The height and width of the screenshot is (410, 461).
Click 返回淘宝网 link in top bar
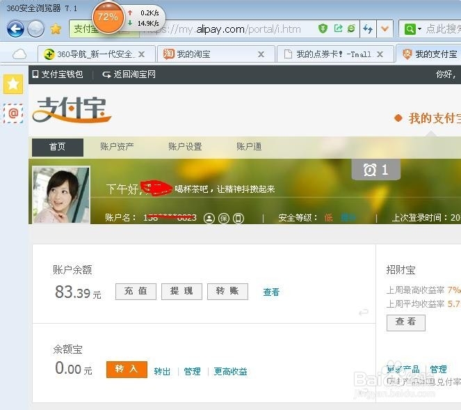pyautogui.click(x=129, y=74)
